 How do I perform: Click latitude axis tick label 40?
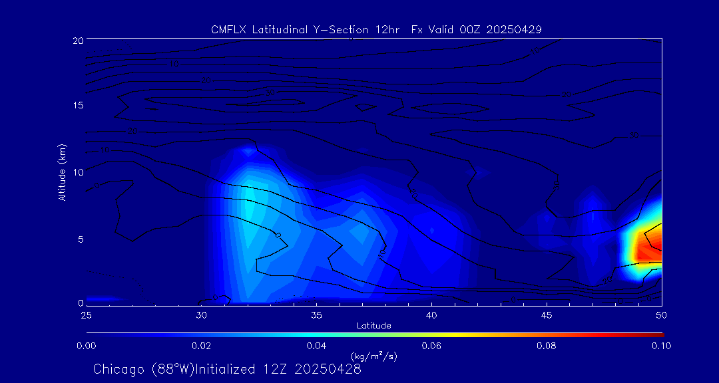(431, 315)
